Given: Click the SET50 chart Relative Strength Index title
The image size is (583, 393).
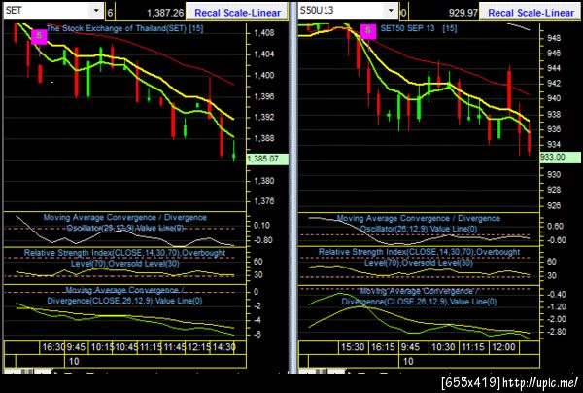Looking at the screenshot, I should 419,257.
